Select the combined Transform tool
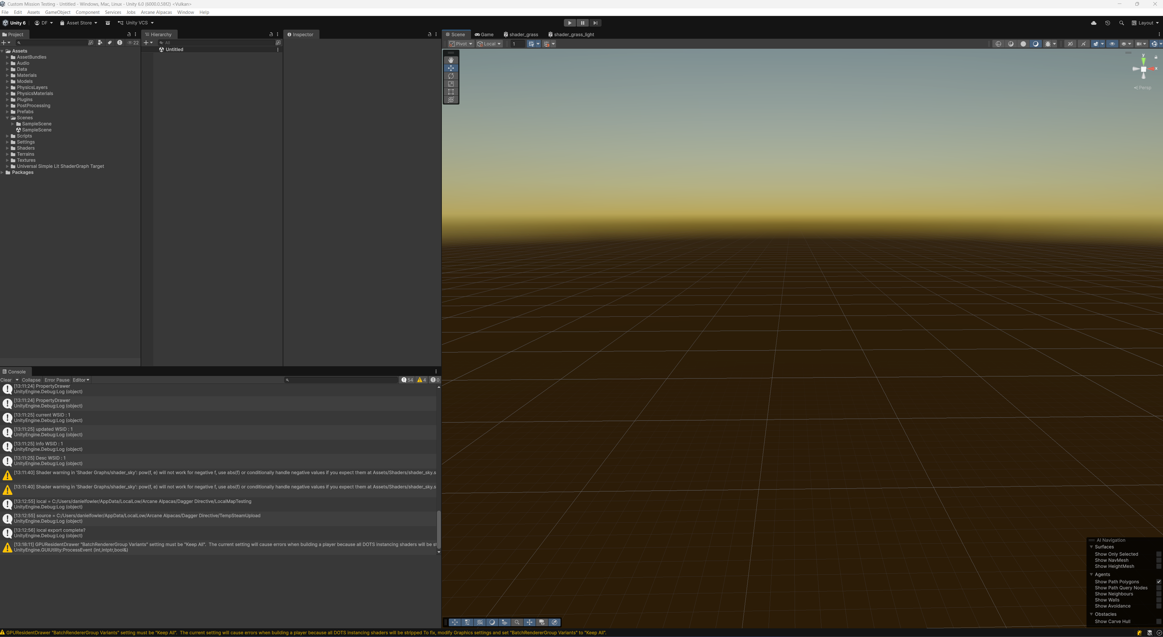Viewport: 1163px width, 637px height. (450, 100)
